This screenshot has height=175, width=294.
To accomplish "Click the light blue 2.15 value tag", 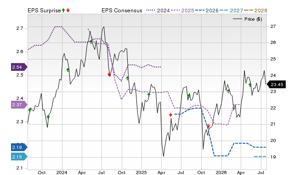I will coord(19,157).
